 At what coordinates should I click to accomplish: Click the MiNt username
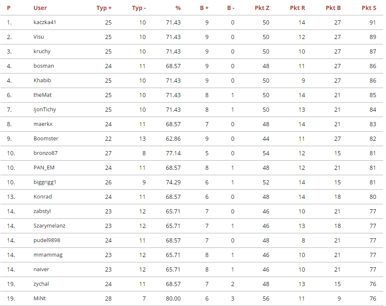pyautogui.click(x=40, y=299)
